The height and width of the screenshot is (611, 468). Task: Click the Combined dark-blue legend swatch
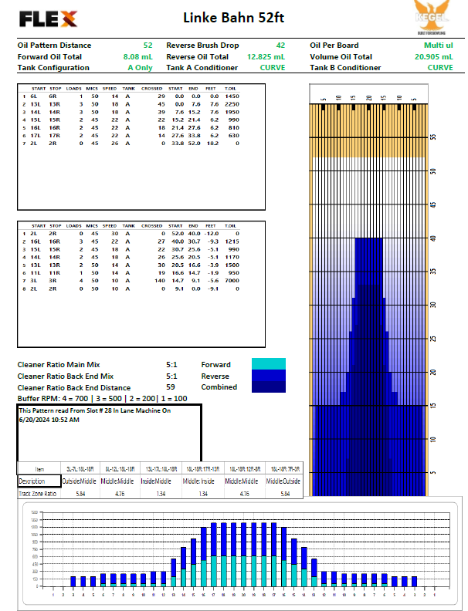point(269,387)
